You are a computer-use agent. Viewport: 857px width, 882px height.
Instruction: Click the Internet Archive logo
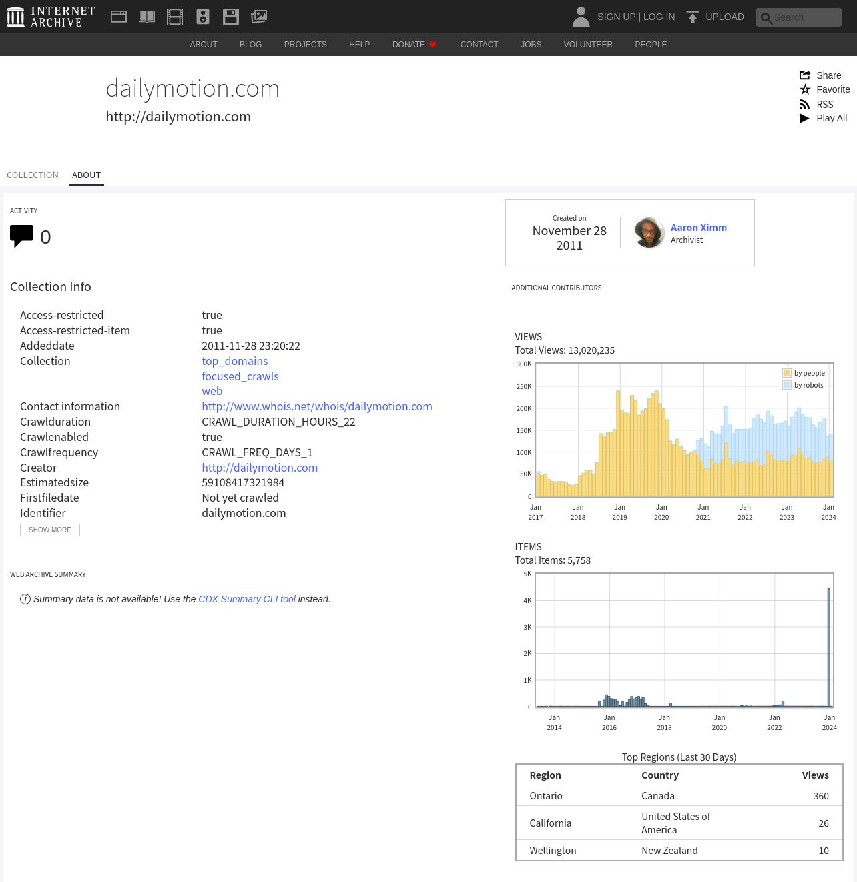pos(51,17)
